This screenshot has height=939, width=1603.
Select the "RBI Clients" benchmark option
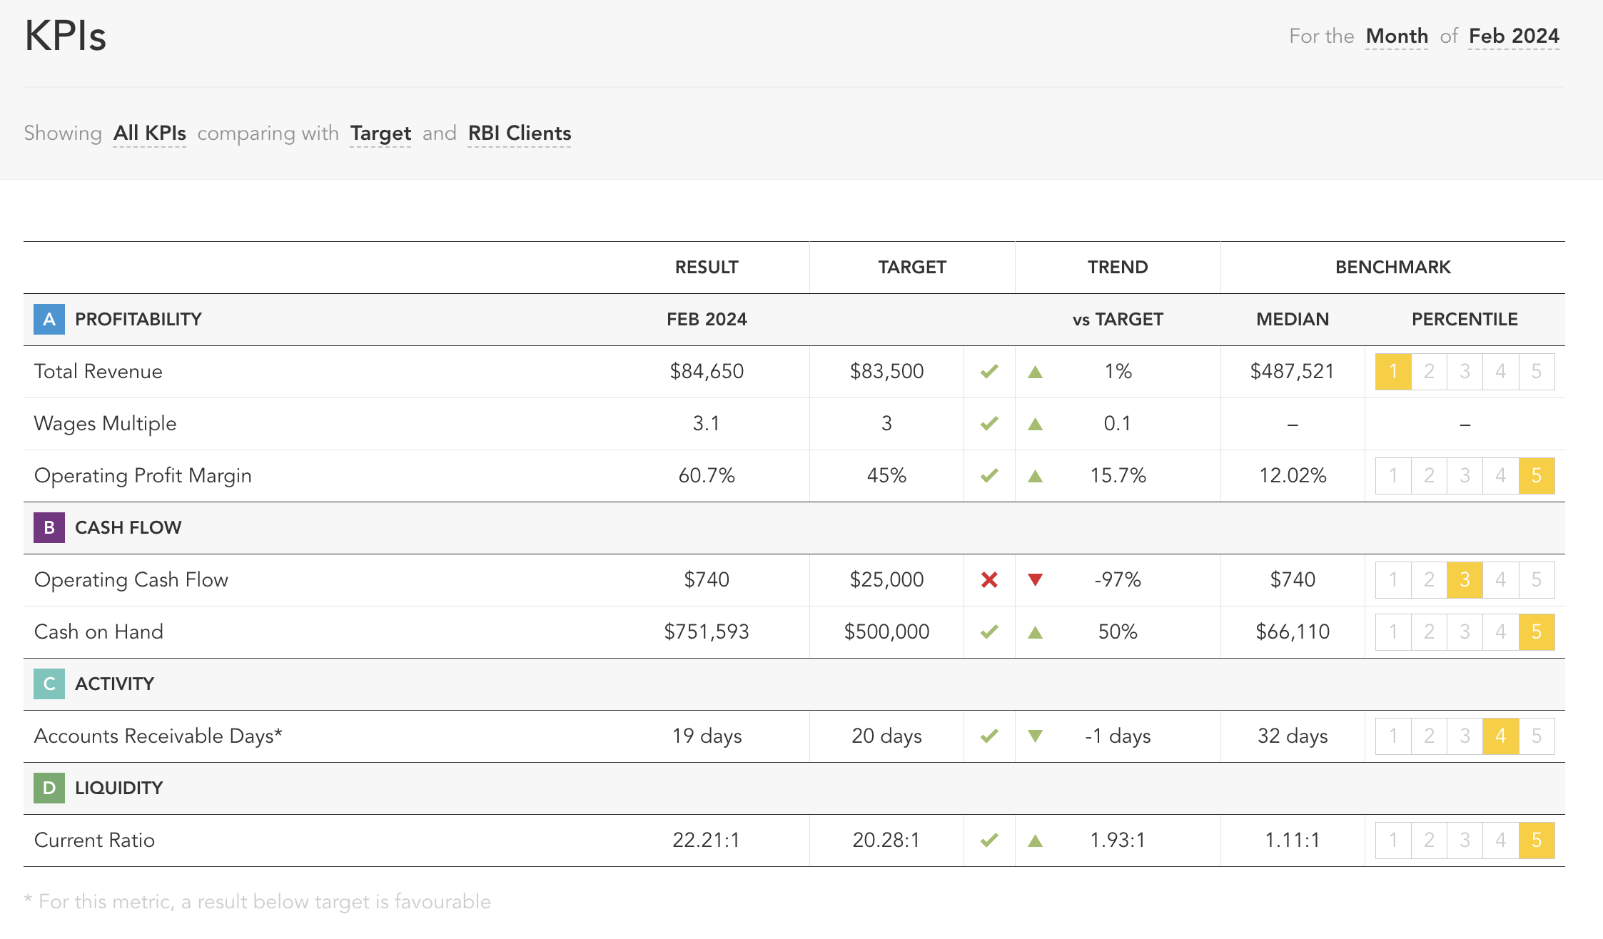pos(520,133)
